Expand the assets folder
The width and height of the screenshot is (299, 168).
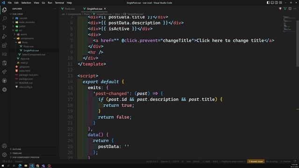point(14,34)
